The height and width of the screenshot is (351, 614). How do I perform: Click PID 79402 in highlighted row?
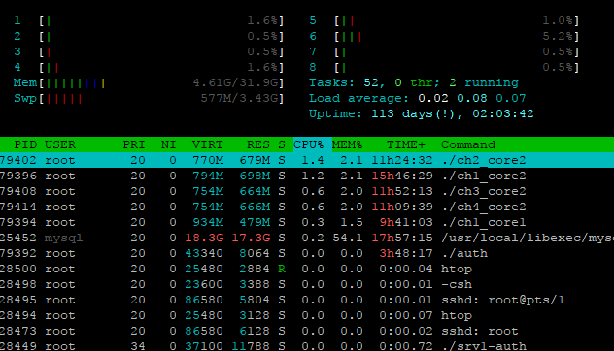click(x=18, y=160)
